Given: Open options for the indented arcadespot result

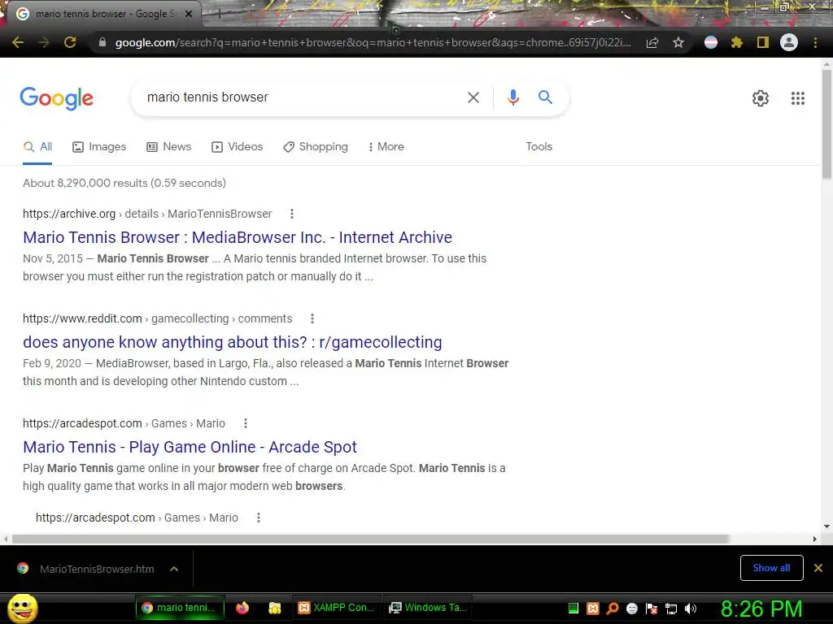Looking at the screenshot, I should 259,518.
